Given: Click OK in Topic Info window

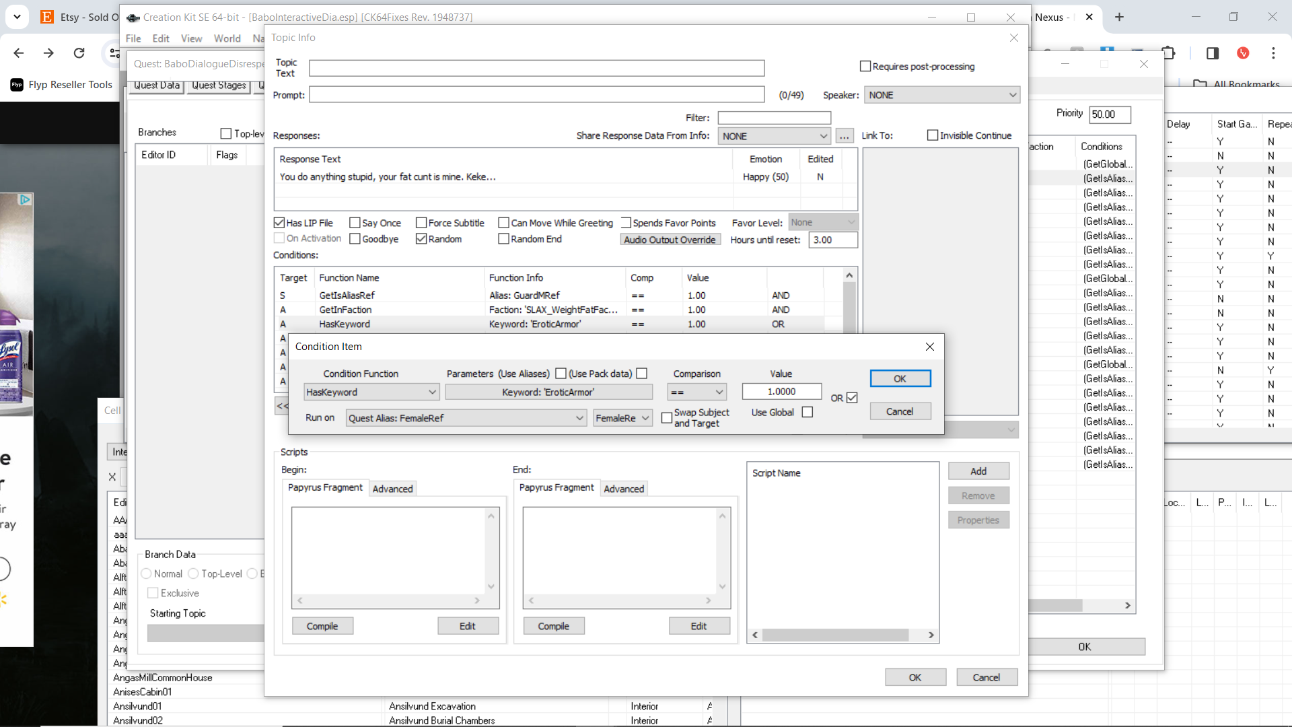Looking at the screenshot, I should [915, 677].
